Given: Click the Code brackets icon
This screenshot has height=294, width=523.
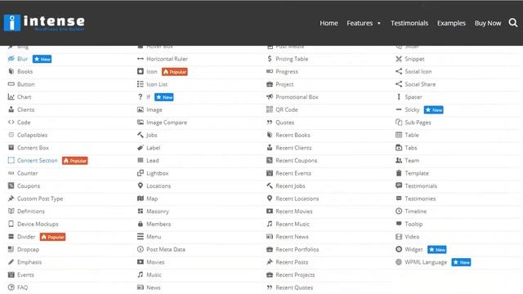Looking at the screenshot, I should pyautogui.click(x=11, y=122).
